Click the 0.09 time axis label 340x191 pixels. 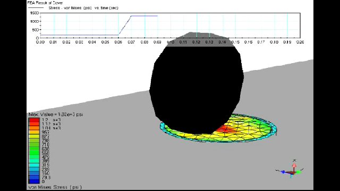(x=157, y=42)
